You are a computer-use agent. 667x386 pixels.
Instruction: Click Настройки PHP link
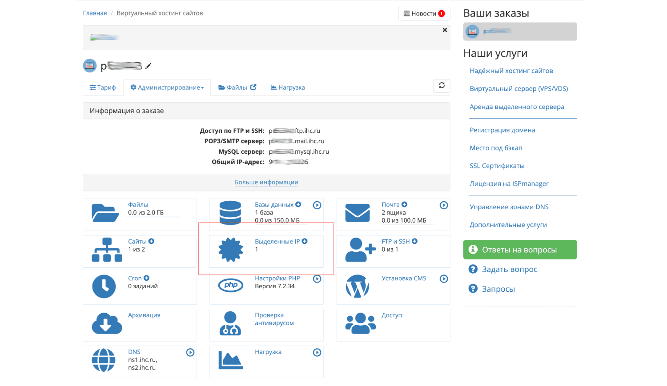277,279
